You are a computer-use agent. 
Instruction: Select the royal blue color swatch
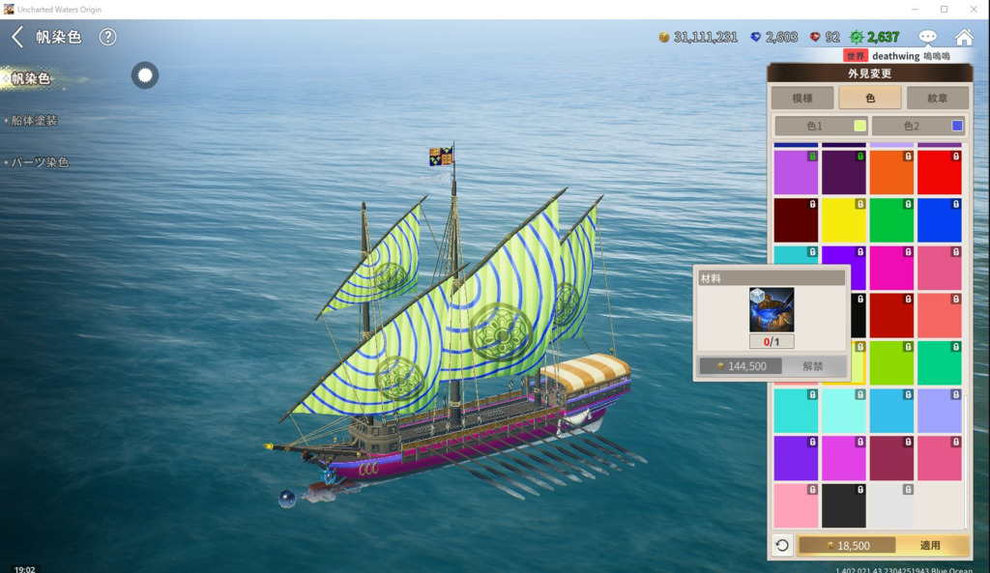(x=940, y=220)
